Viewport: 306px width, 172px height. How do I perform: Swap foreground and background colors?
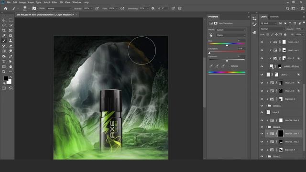(11, 77)
